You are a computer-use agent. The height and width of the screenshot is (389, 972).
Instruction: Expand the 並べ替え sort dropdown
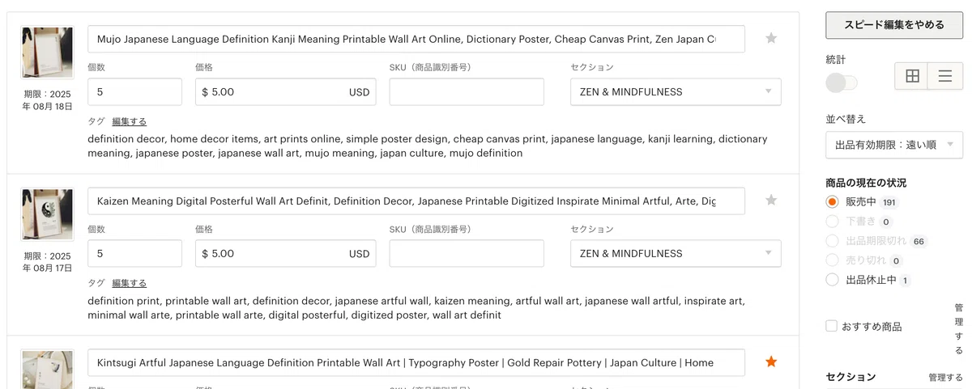(x=894, y=145)
